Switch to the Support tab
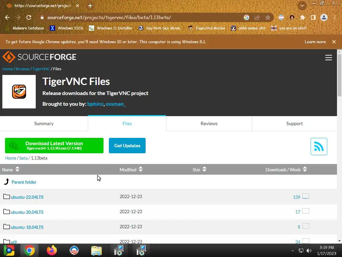This screenshot has width=342, height=257. click(295, 123)
